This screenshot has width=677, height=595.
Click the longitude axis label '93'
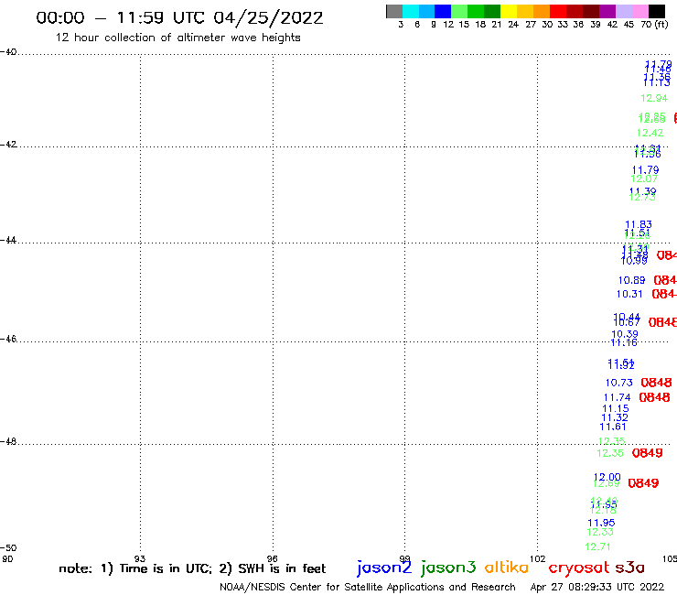pos(140,558)
